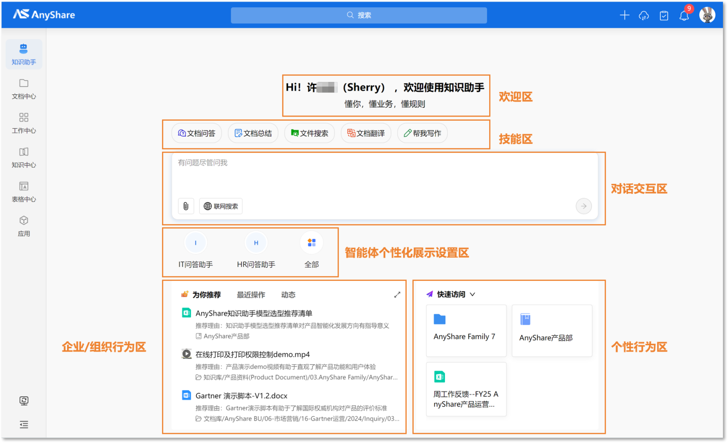Open the user avatar profile
728x443 pixels.
pyautogui.click(x=707, y=15)
